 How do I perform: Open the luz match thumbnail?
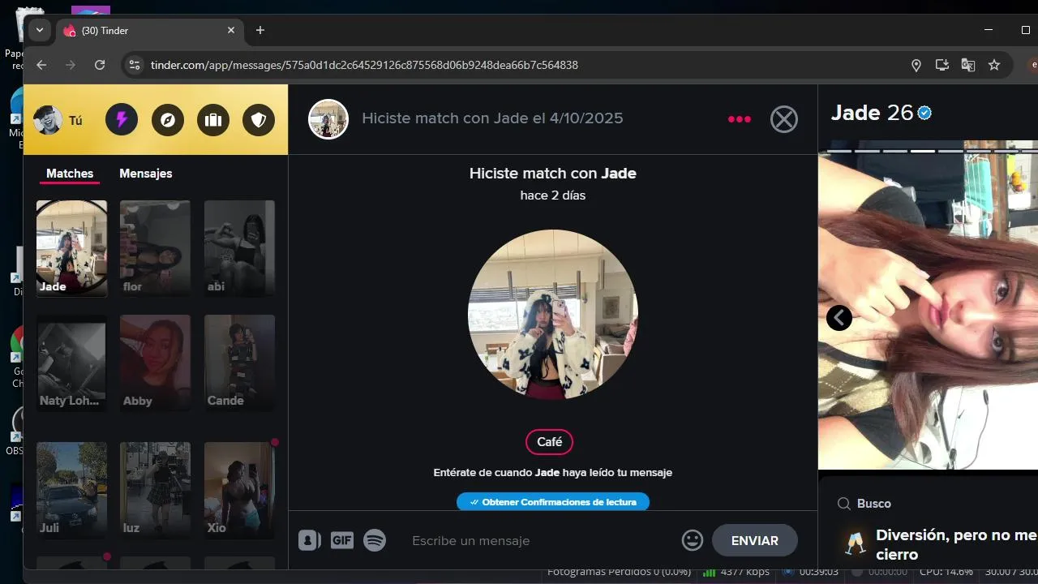point(155,490)
